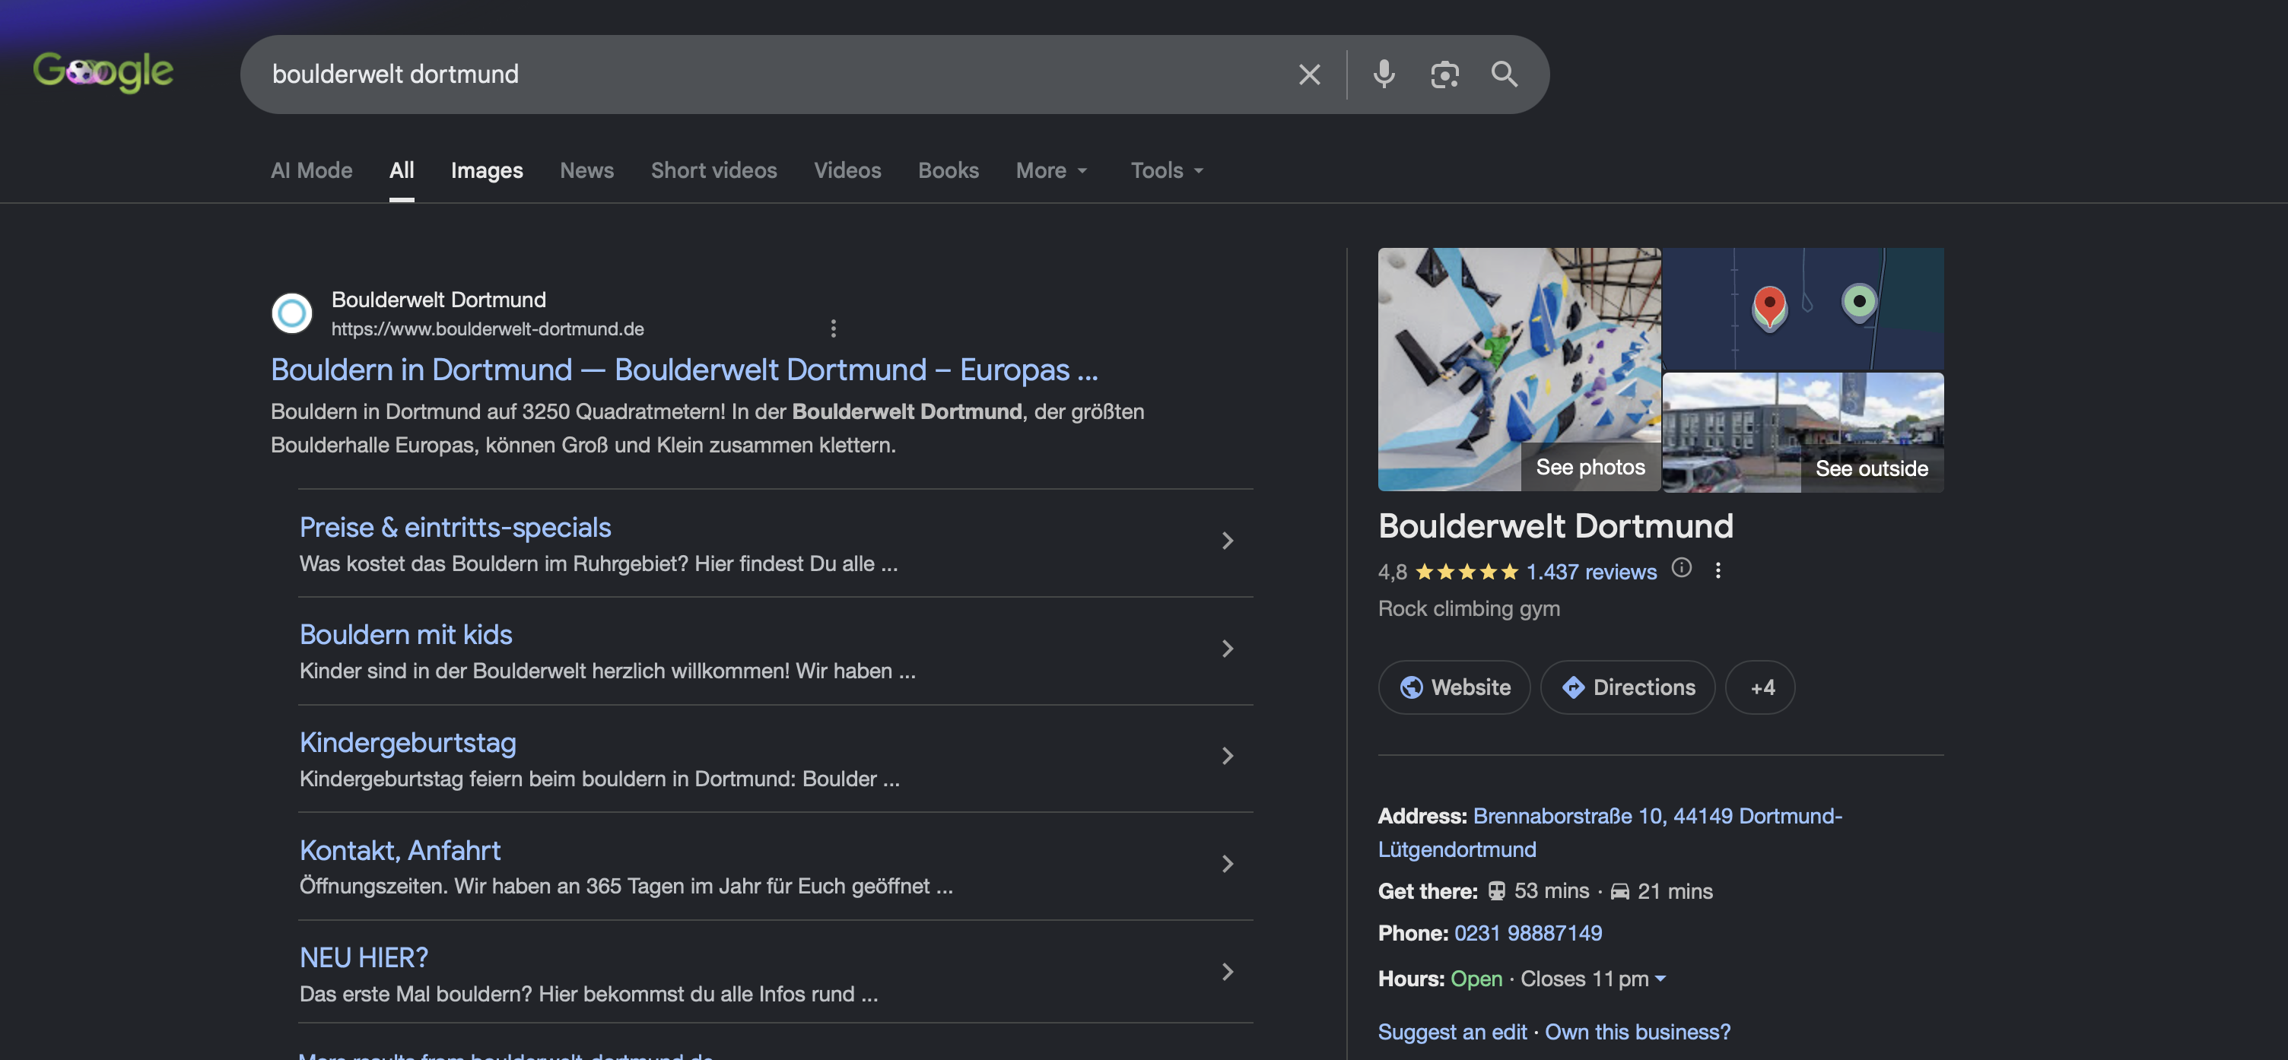The width and height of the screenshot is (2288, 1060).
Task: Click the five-star rating display
Action: (1466, 572)
